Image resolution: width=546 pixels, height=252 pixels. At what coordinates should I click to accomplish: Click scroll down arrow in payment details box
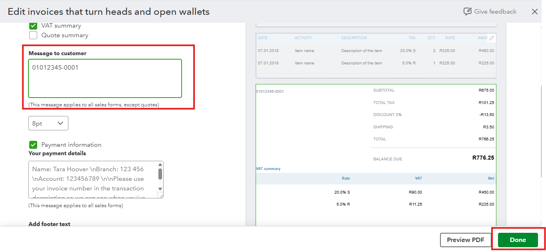pos(160,189)
